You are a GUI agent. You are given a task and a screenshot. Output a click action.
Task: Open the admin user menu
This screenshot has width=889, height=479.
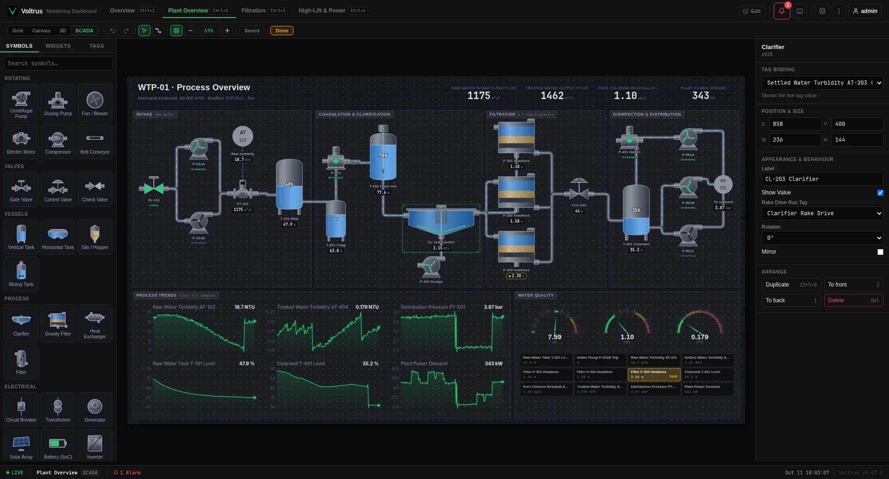865,11
